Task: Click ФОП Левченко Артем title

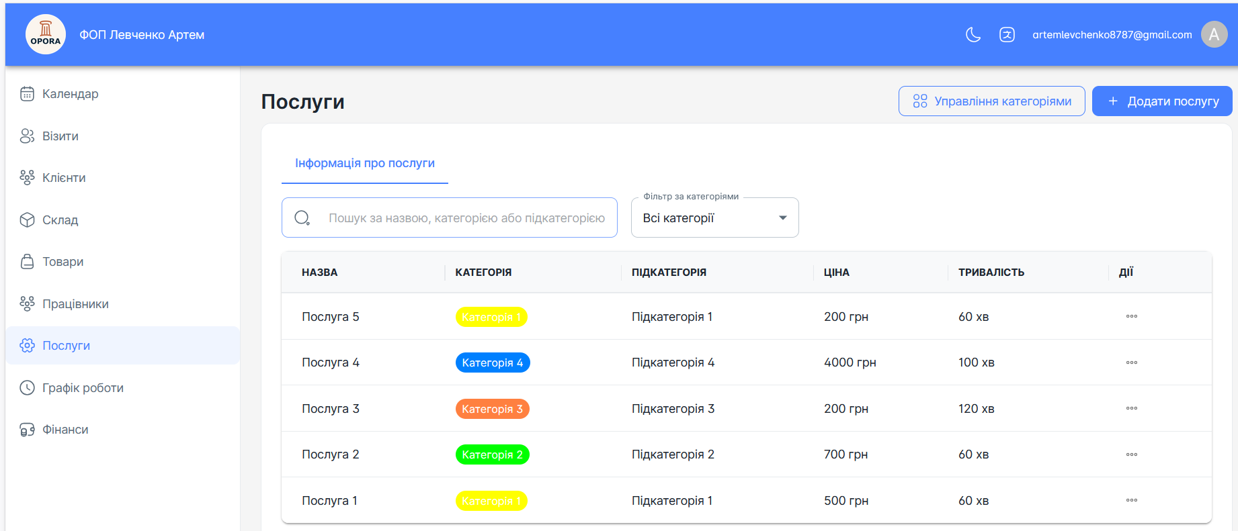Action: tap(142, 35)
